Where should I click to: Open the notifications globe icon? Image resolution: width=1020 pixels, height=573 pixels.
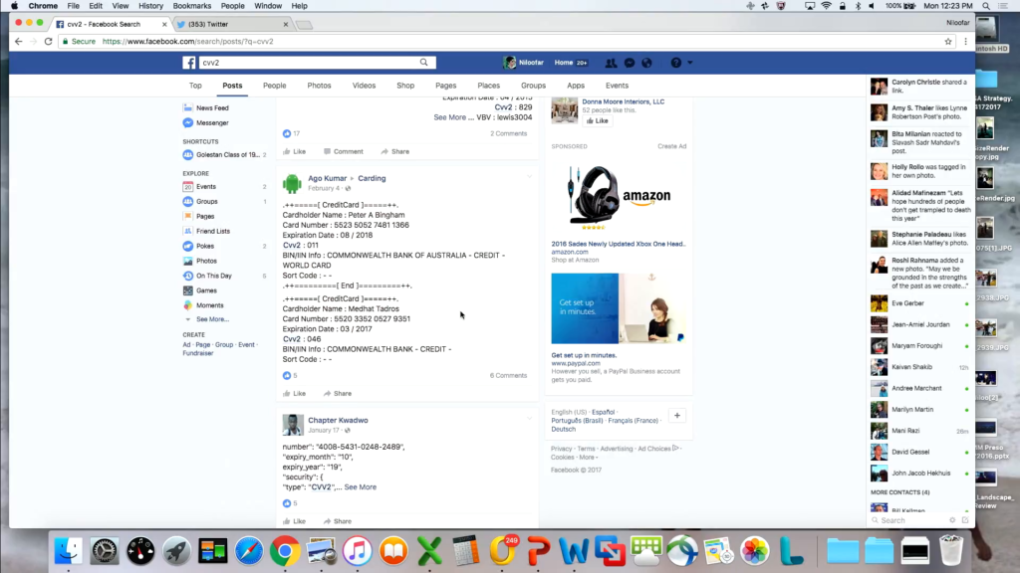[x=646, y=63]
